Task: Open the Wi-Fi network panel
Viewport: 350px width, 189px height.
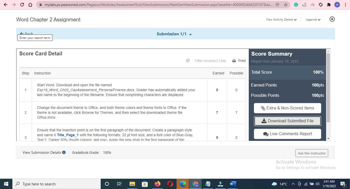Action: coord(306,184)
